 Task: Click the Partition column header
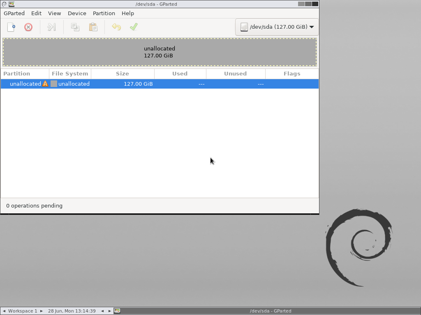click(x=25, y=74)
